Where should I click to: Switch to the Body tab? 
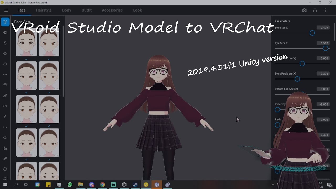point(67,10)
